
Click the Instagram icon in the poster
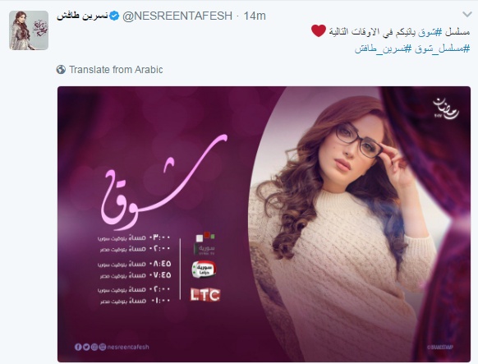pyautogui.click(x=94, y=347)
